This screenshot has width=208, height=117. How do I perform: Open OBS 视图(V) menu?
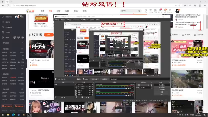click(69, 20)
